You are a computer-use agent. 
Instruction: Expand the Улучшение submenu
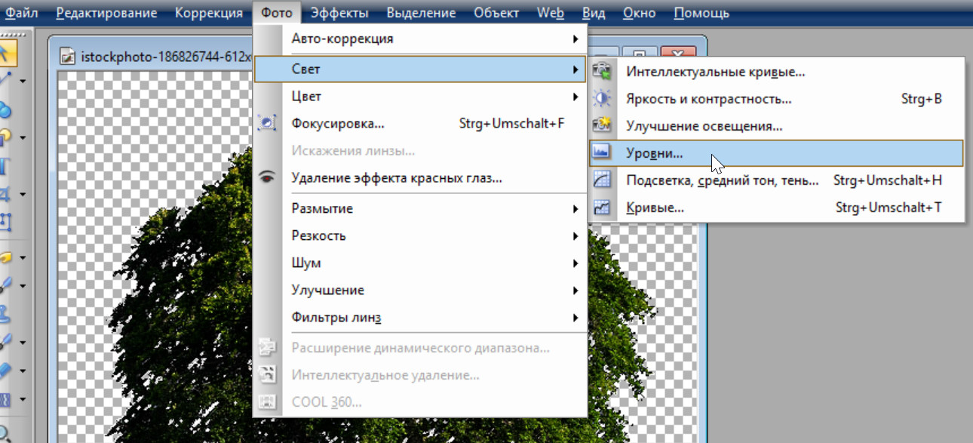(x=420, y=290)
